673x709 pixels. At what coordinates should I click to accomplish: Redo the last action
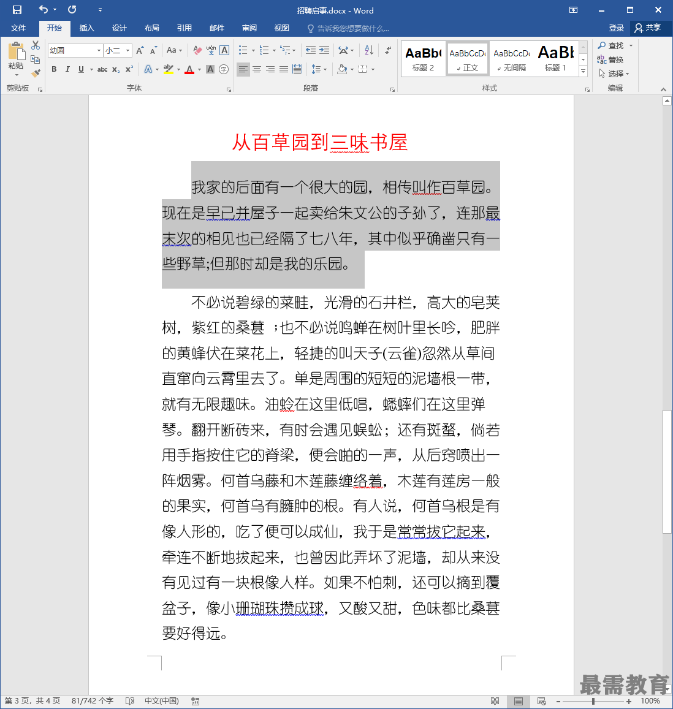click(x=72, y=9)
